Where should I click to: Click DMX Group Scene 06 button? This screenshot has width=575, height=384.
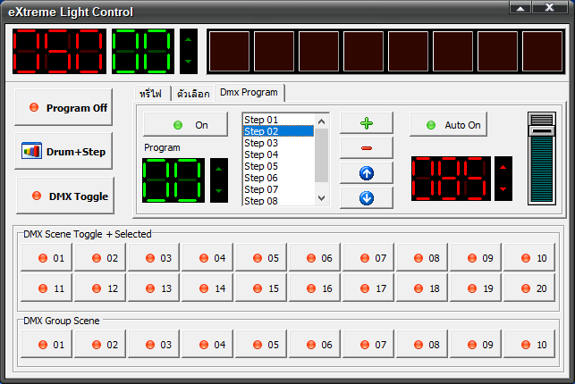tap(315, 345)
